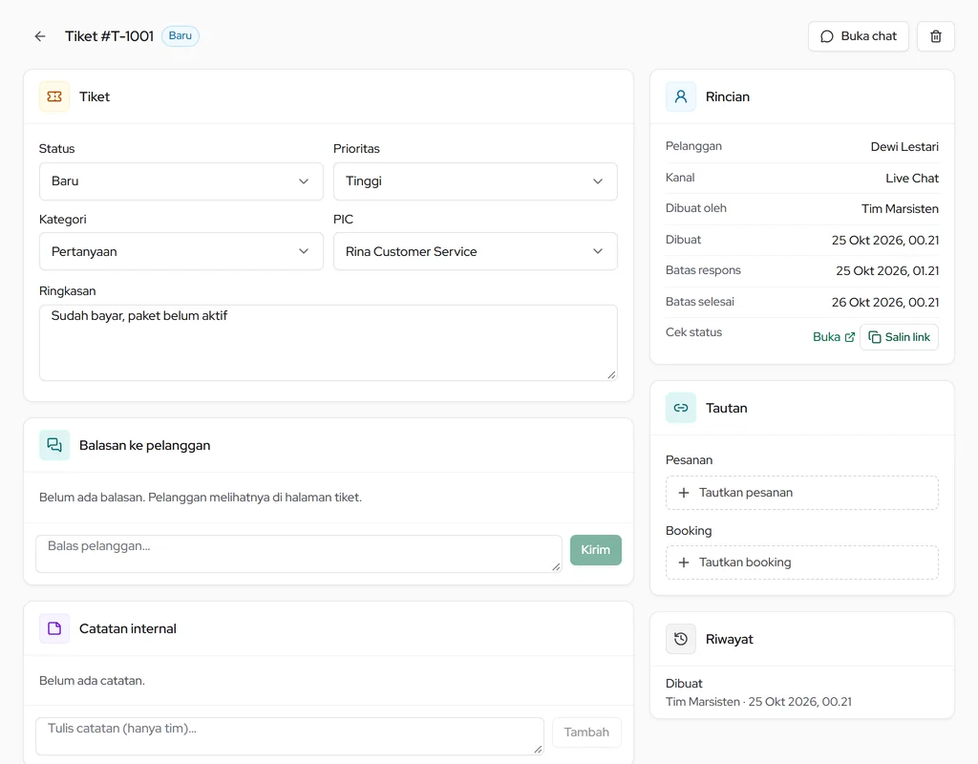Change PIC from Rina Customer Service
The height and width of the screenshot is (764, 978).
tap(476, 251)
